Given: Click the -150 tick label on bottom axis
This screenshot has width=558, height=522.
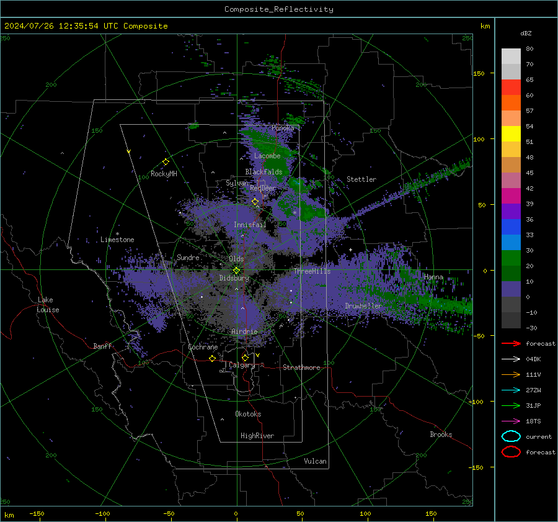Looking at the screenshot, I should [37, 513].
